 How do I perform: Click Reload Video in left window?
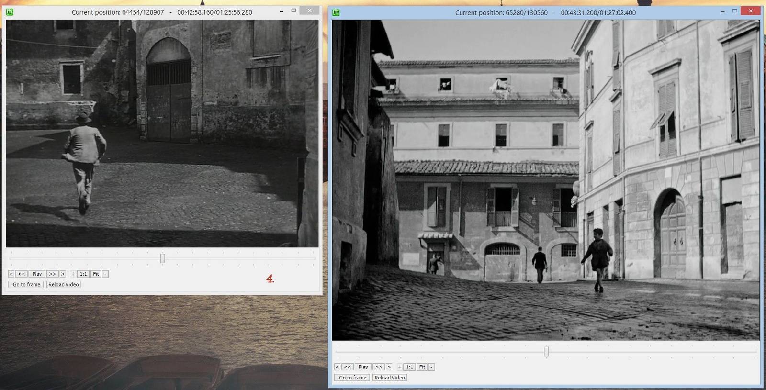(x=63, y=284)
